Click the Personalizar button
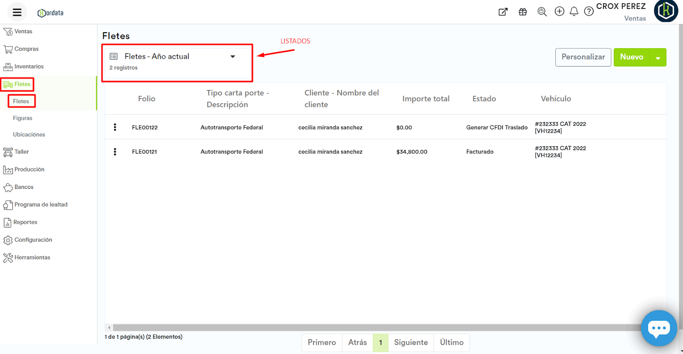Image resolution: width=683 pixels, height=354 pixels. click(583, 57)
